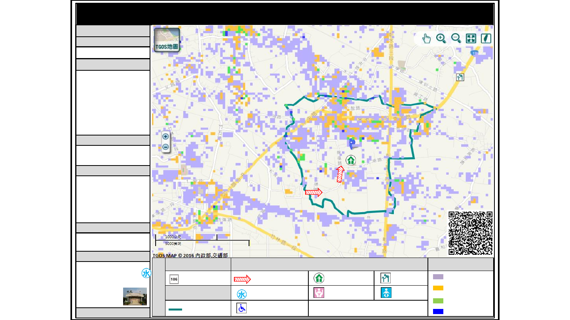Click the minus zoom control on map

pos(165,147)
